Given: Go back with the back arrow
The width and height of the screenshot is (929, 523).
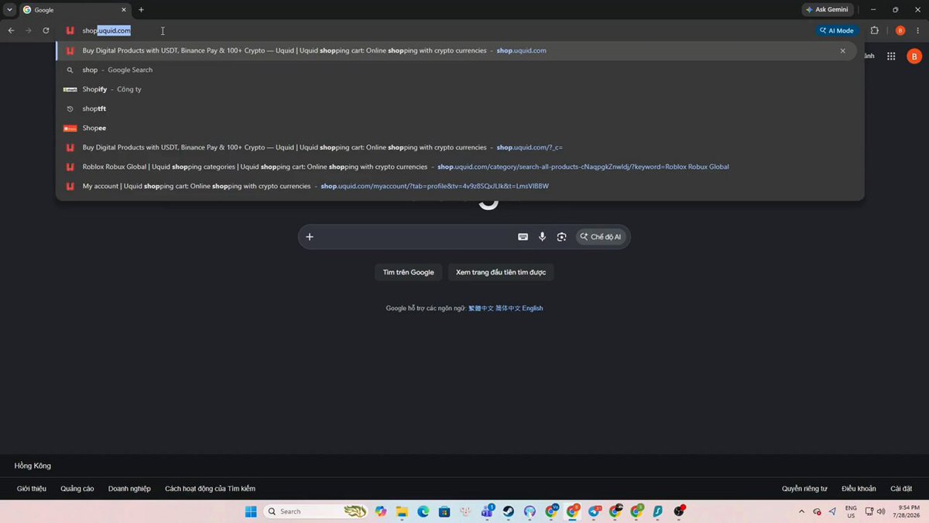Looking at the screenshot, I should (x=11, y=30).
